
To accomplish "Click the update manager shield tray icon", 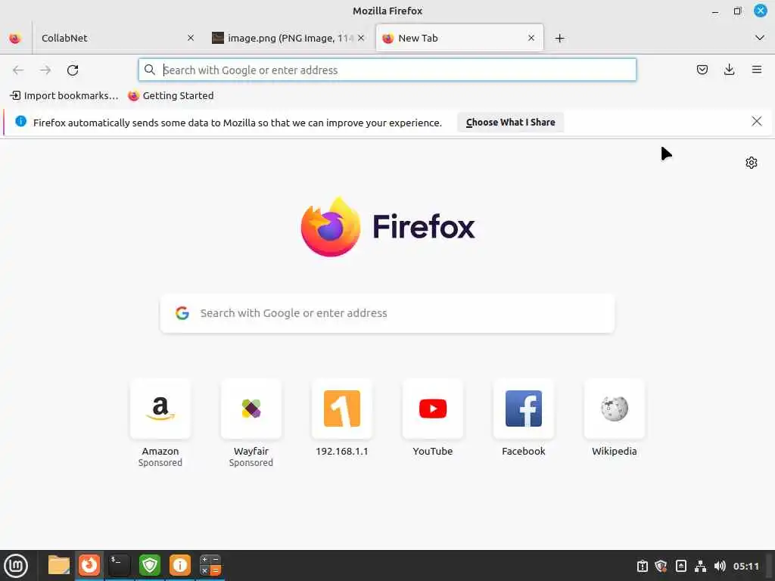I will click(x=661, y=566).
